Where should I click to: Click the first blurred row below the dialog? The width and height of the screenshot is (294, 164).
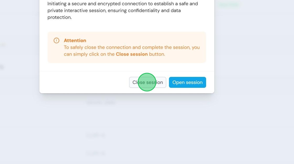pyautogui.click(x=101, y=102)
